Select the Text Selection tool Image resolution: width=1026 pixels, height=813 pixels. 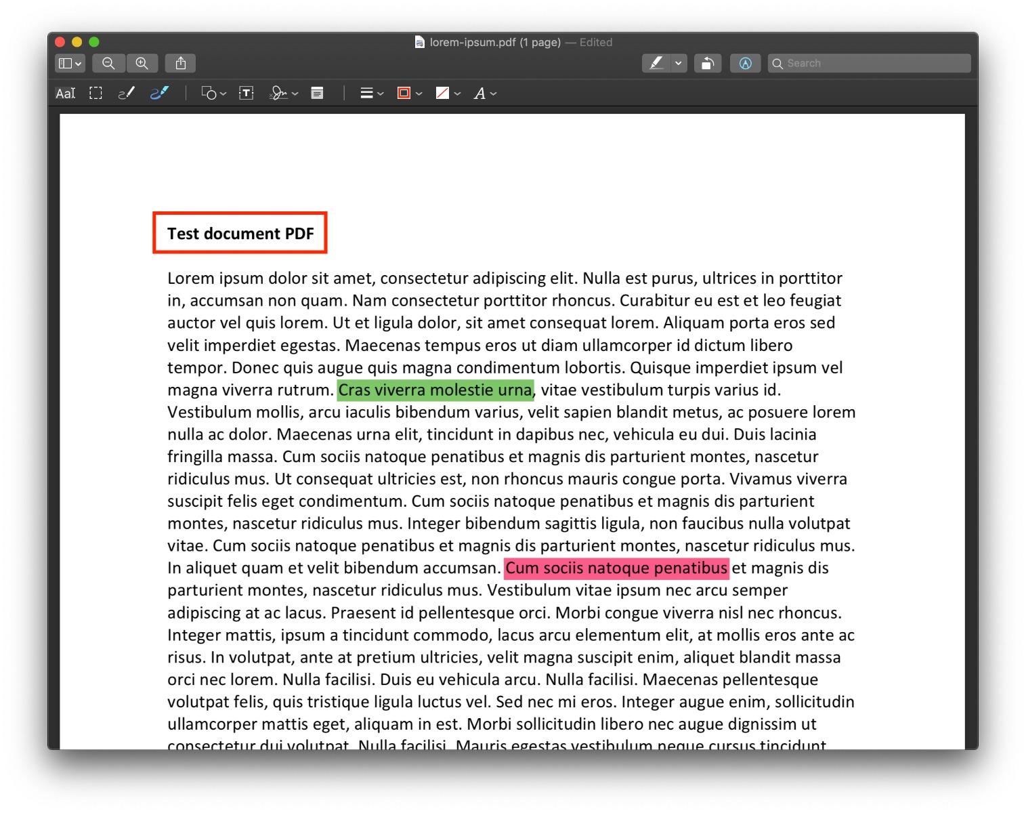[x=66, y=93]
